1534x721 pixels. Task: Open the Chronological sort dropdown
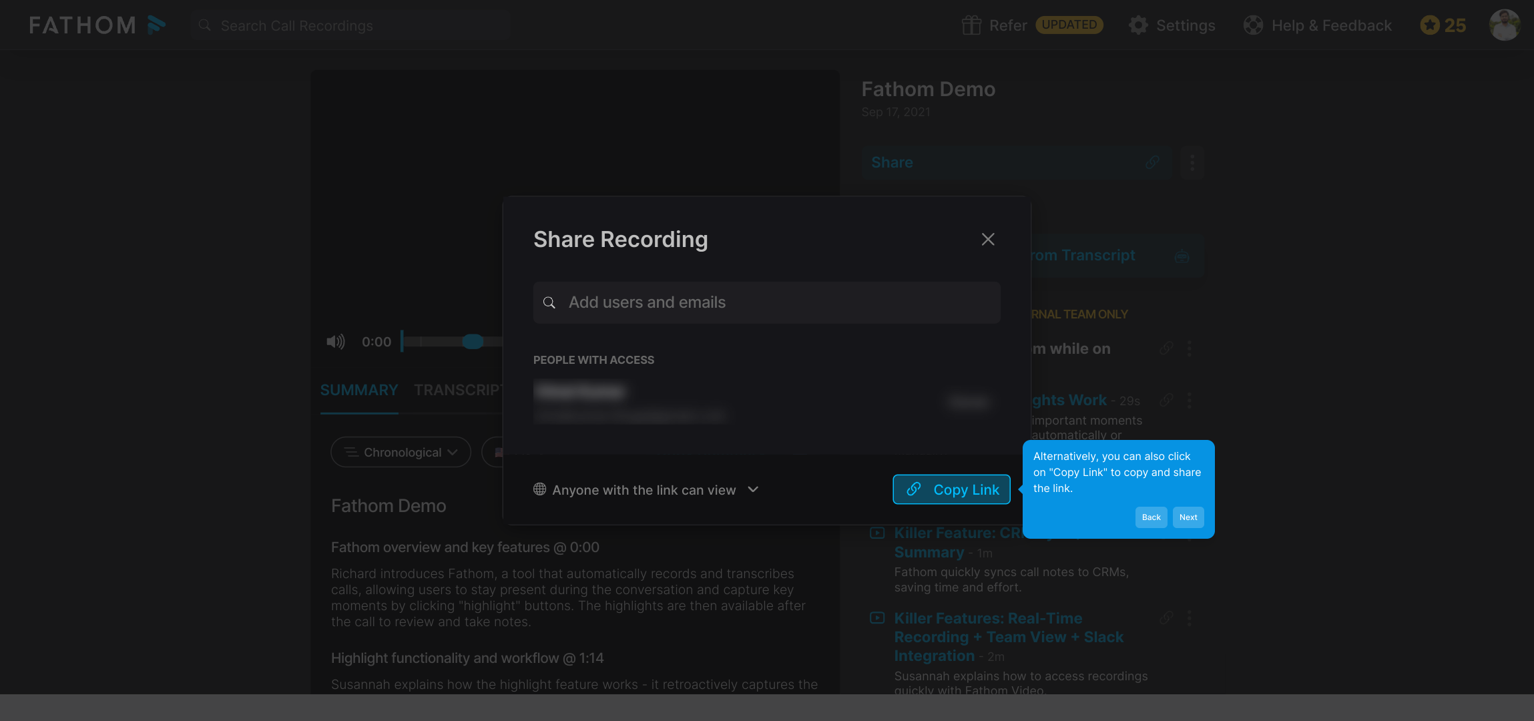tap(401, 452)
